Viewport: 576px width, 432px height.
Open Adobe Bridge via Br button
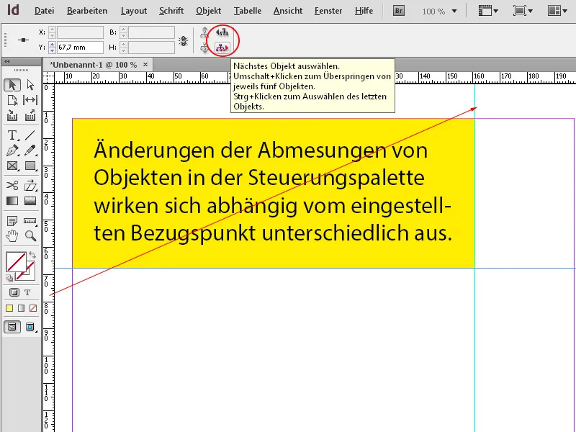[x=399, y=11]
